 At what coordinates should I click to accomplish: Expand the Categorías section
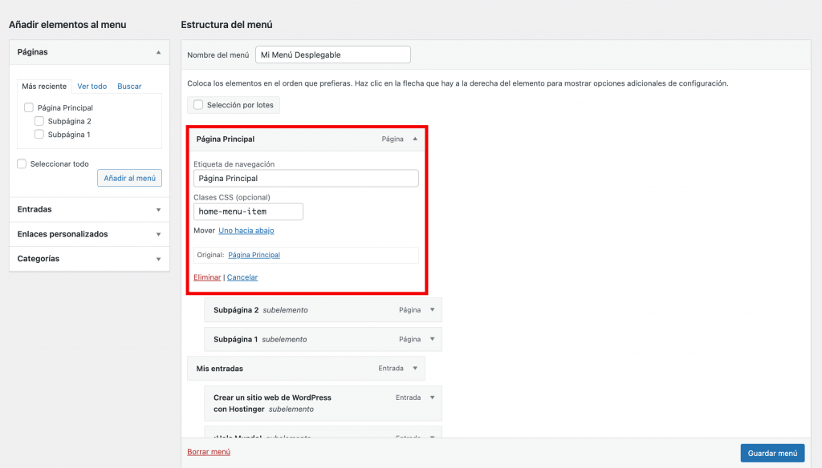click(158, 260)
